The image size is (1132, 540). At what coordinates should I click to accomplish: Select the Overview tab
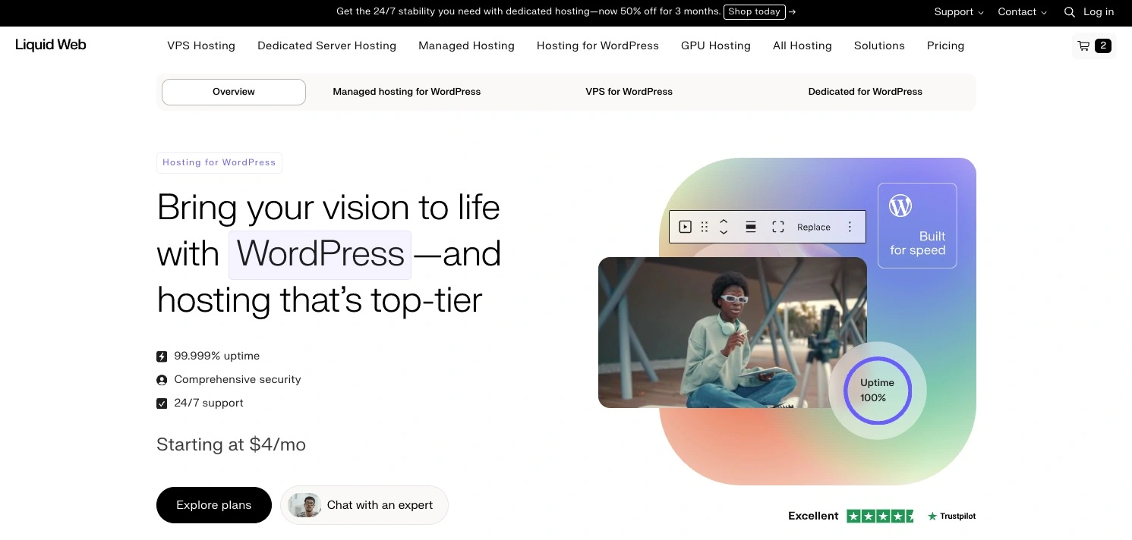click(x=234, y=92)
